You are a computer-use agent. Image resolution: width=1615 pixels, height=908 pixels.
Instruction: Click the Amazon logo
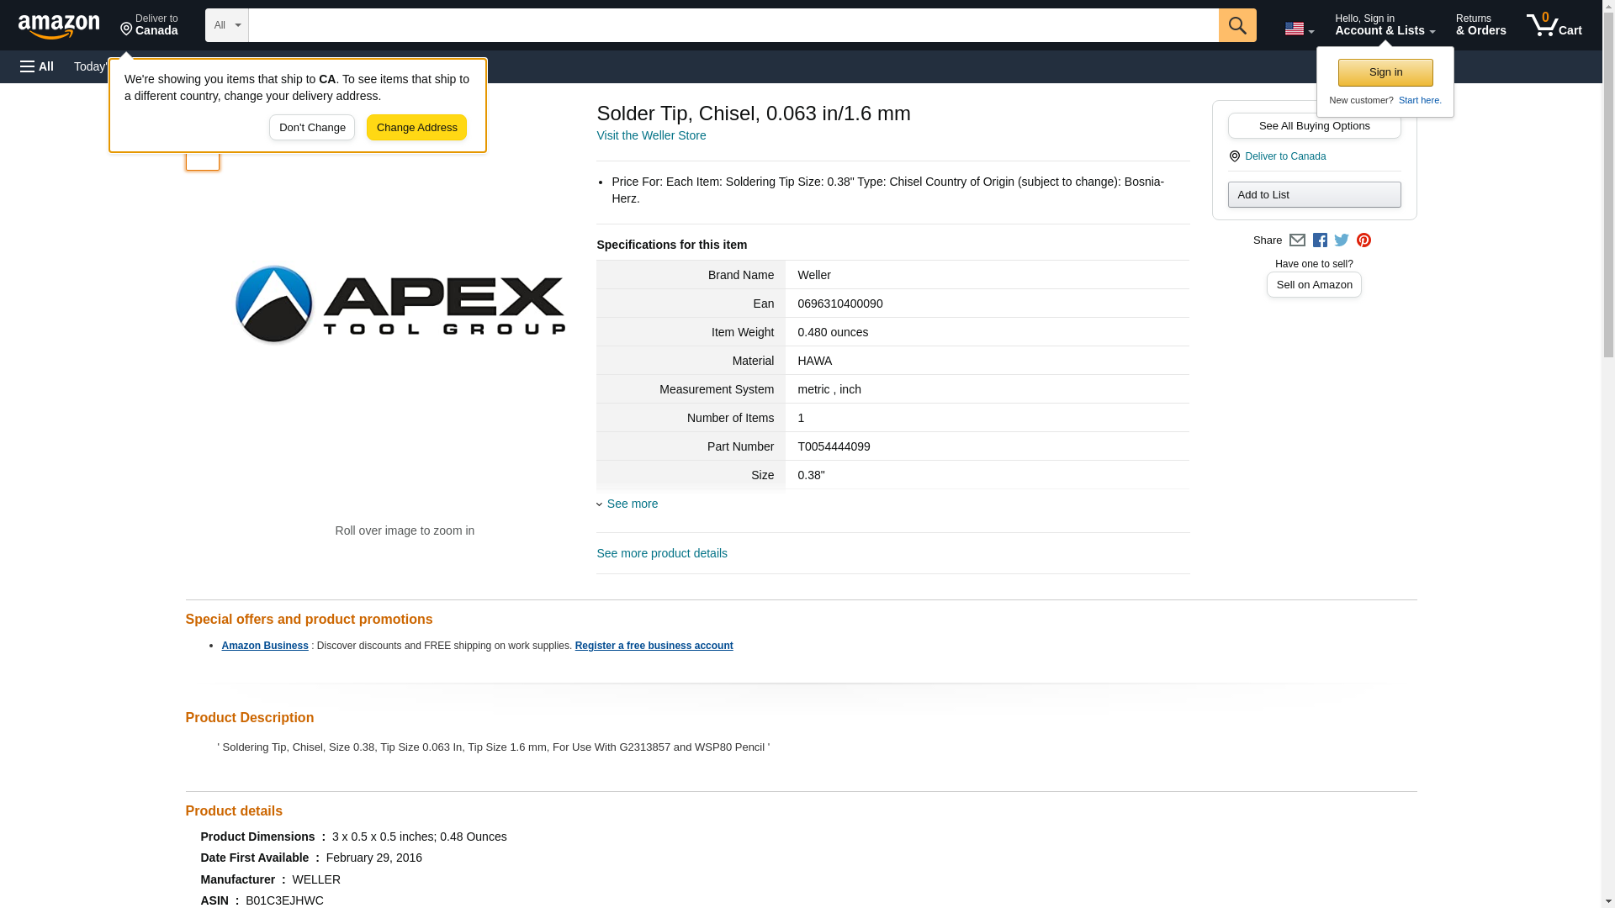click(x=59, y=26)
